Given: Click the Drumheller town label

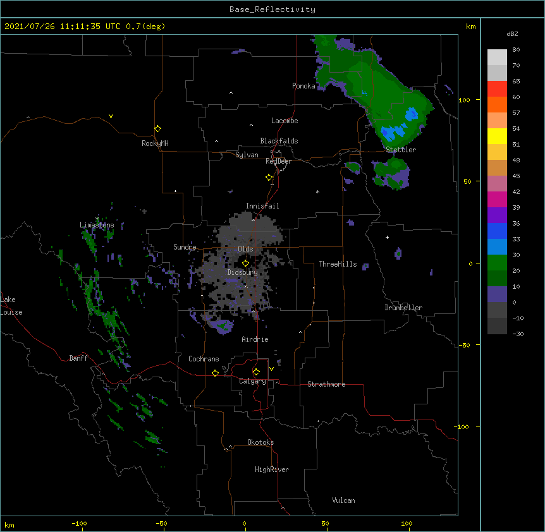Looking at the screenshot, I should click(403, 308).
